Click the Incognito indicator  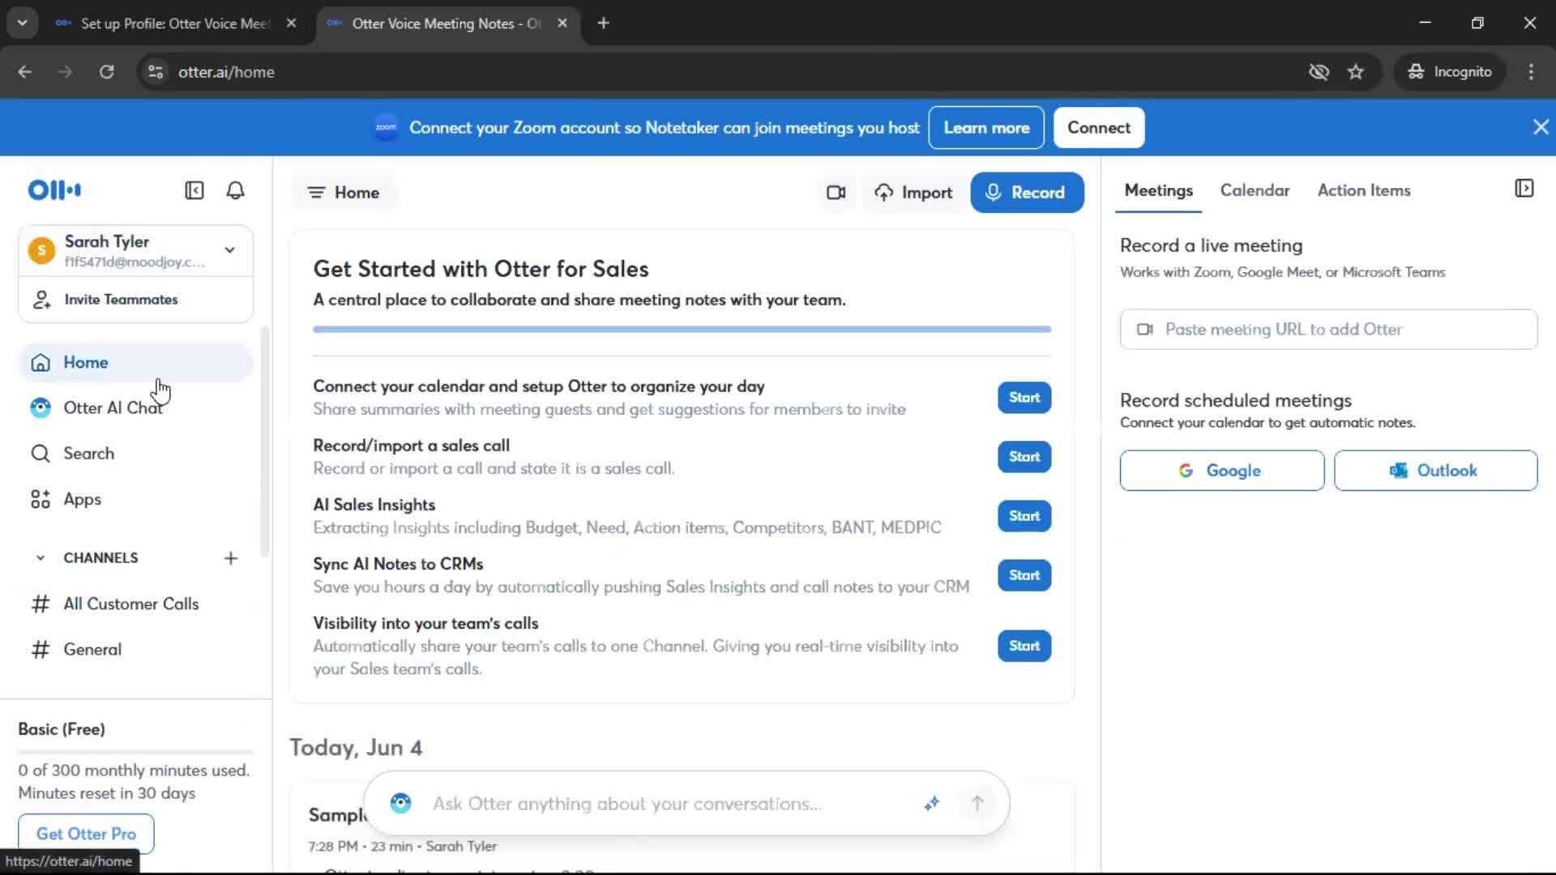pyautogui.click(x=1449, y=72)
